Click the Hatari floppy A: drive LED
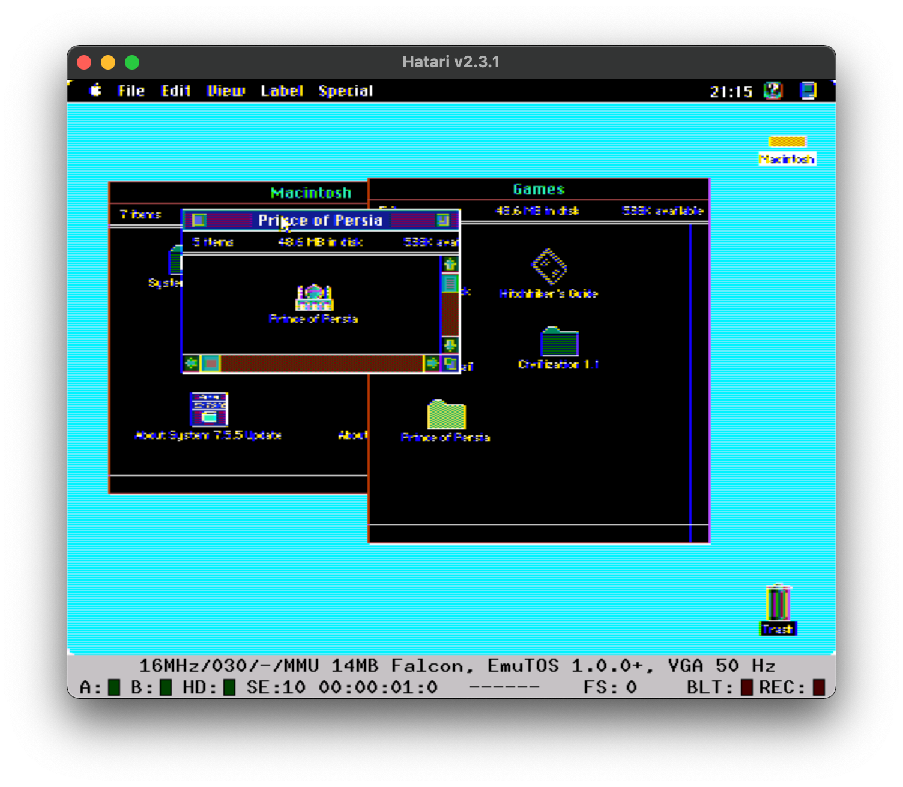Image resolution: width=903 pixels, height=787 pixels. [x=114, y=687]
